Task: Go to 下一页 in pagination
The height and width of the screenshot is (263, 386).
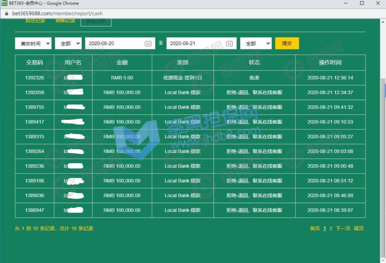Action: pos(343,229)
